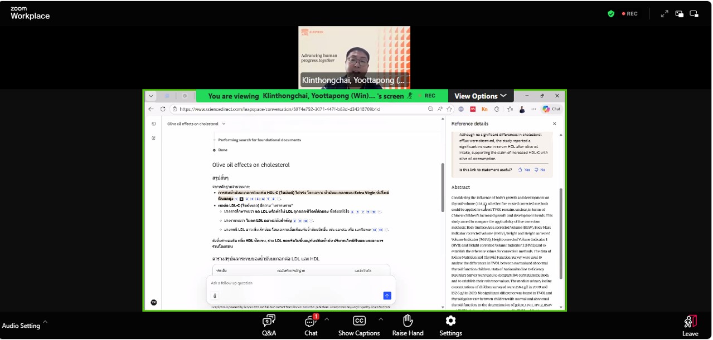The width and height of the screenshot is (713, 340).
Task: Open 'Olive oil effects on cholesterol' conversation dropdown
Action: (x=224, y=124)
